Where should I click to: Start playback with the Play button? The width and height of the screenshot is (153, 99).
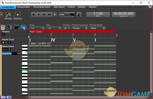pyautogui.click(x=39, y=15)
